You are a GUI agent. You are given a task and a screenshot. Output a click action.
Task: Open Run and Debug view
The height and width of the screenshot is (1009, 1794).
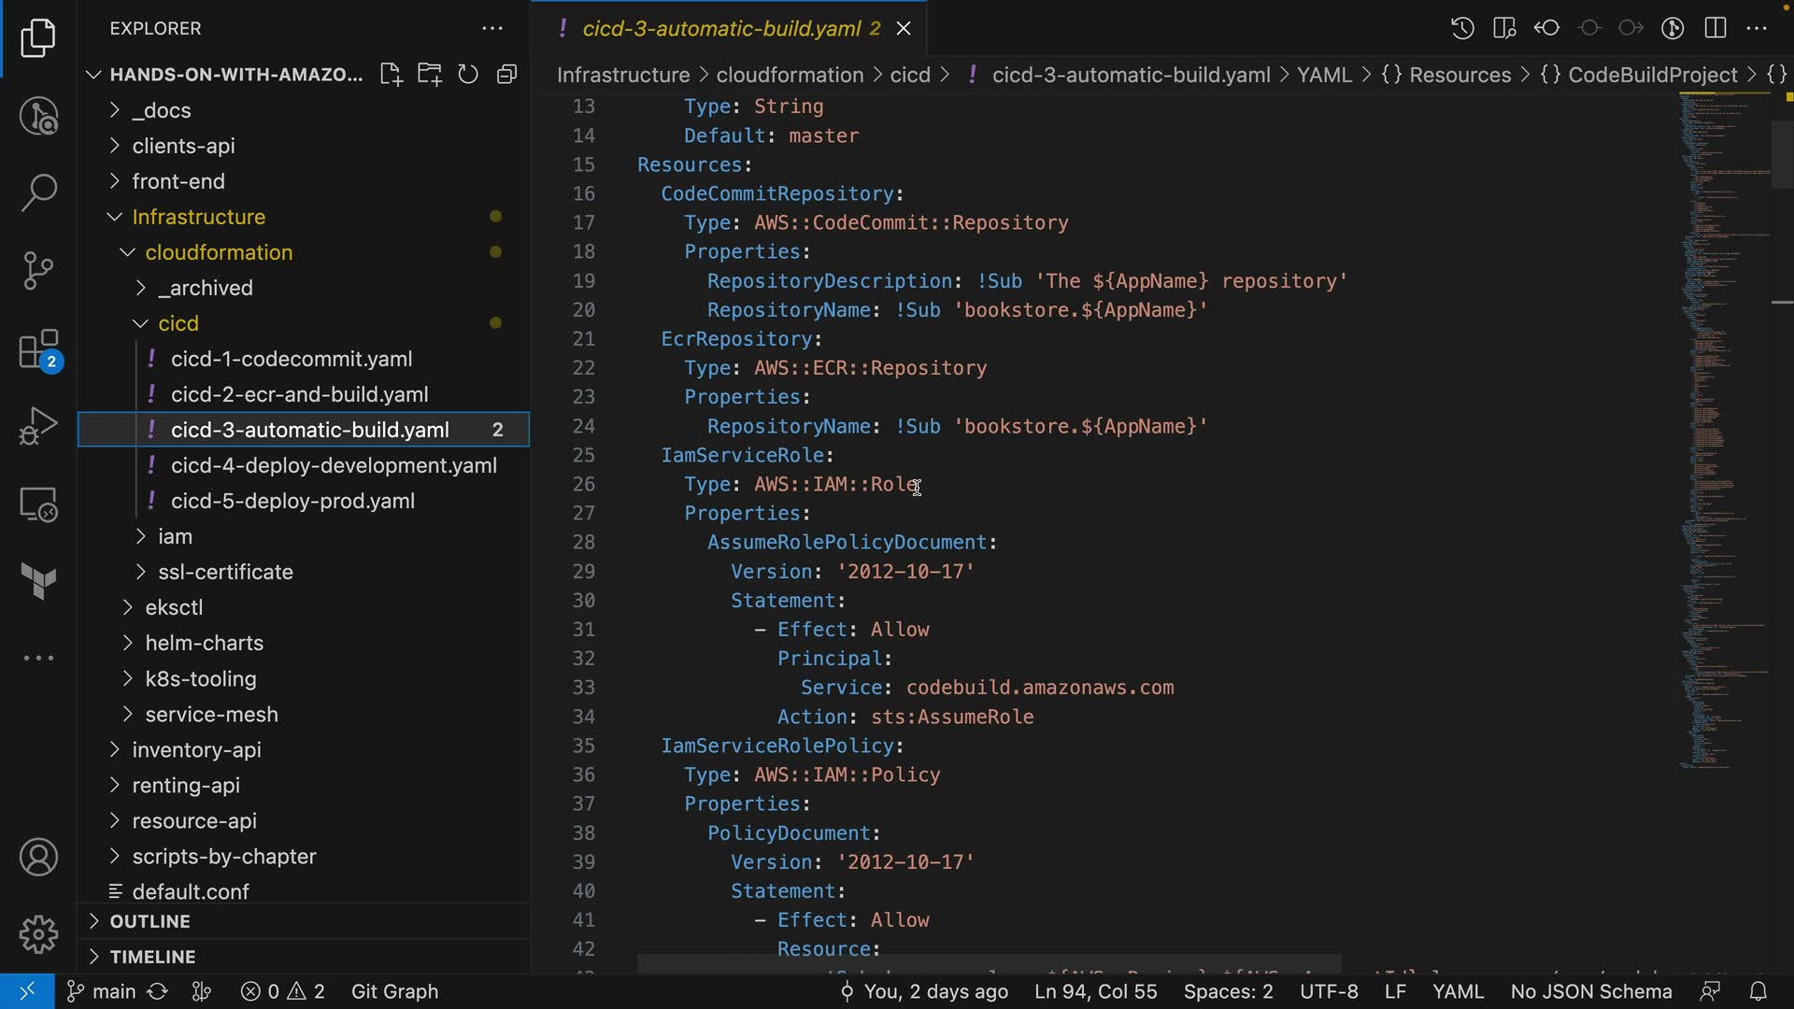pyautogui.click(x=38, y=426)
